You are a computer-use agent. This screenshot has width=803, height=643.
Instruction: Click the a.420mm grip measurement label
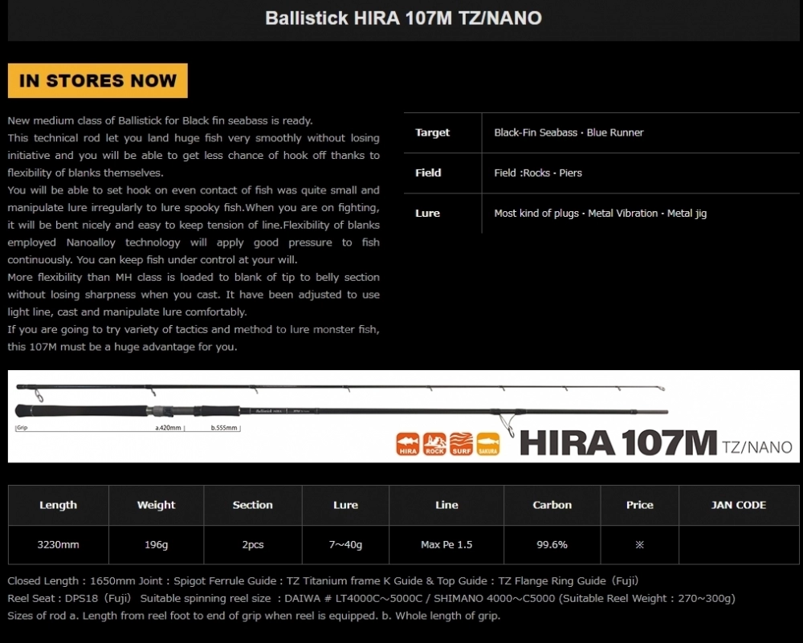169,428
